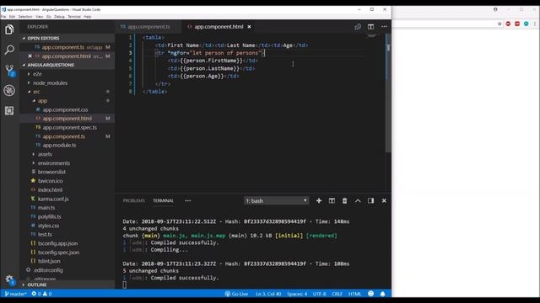Show more panel tabs ellipsis
540x303 pixels.
click(187, 200)
